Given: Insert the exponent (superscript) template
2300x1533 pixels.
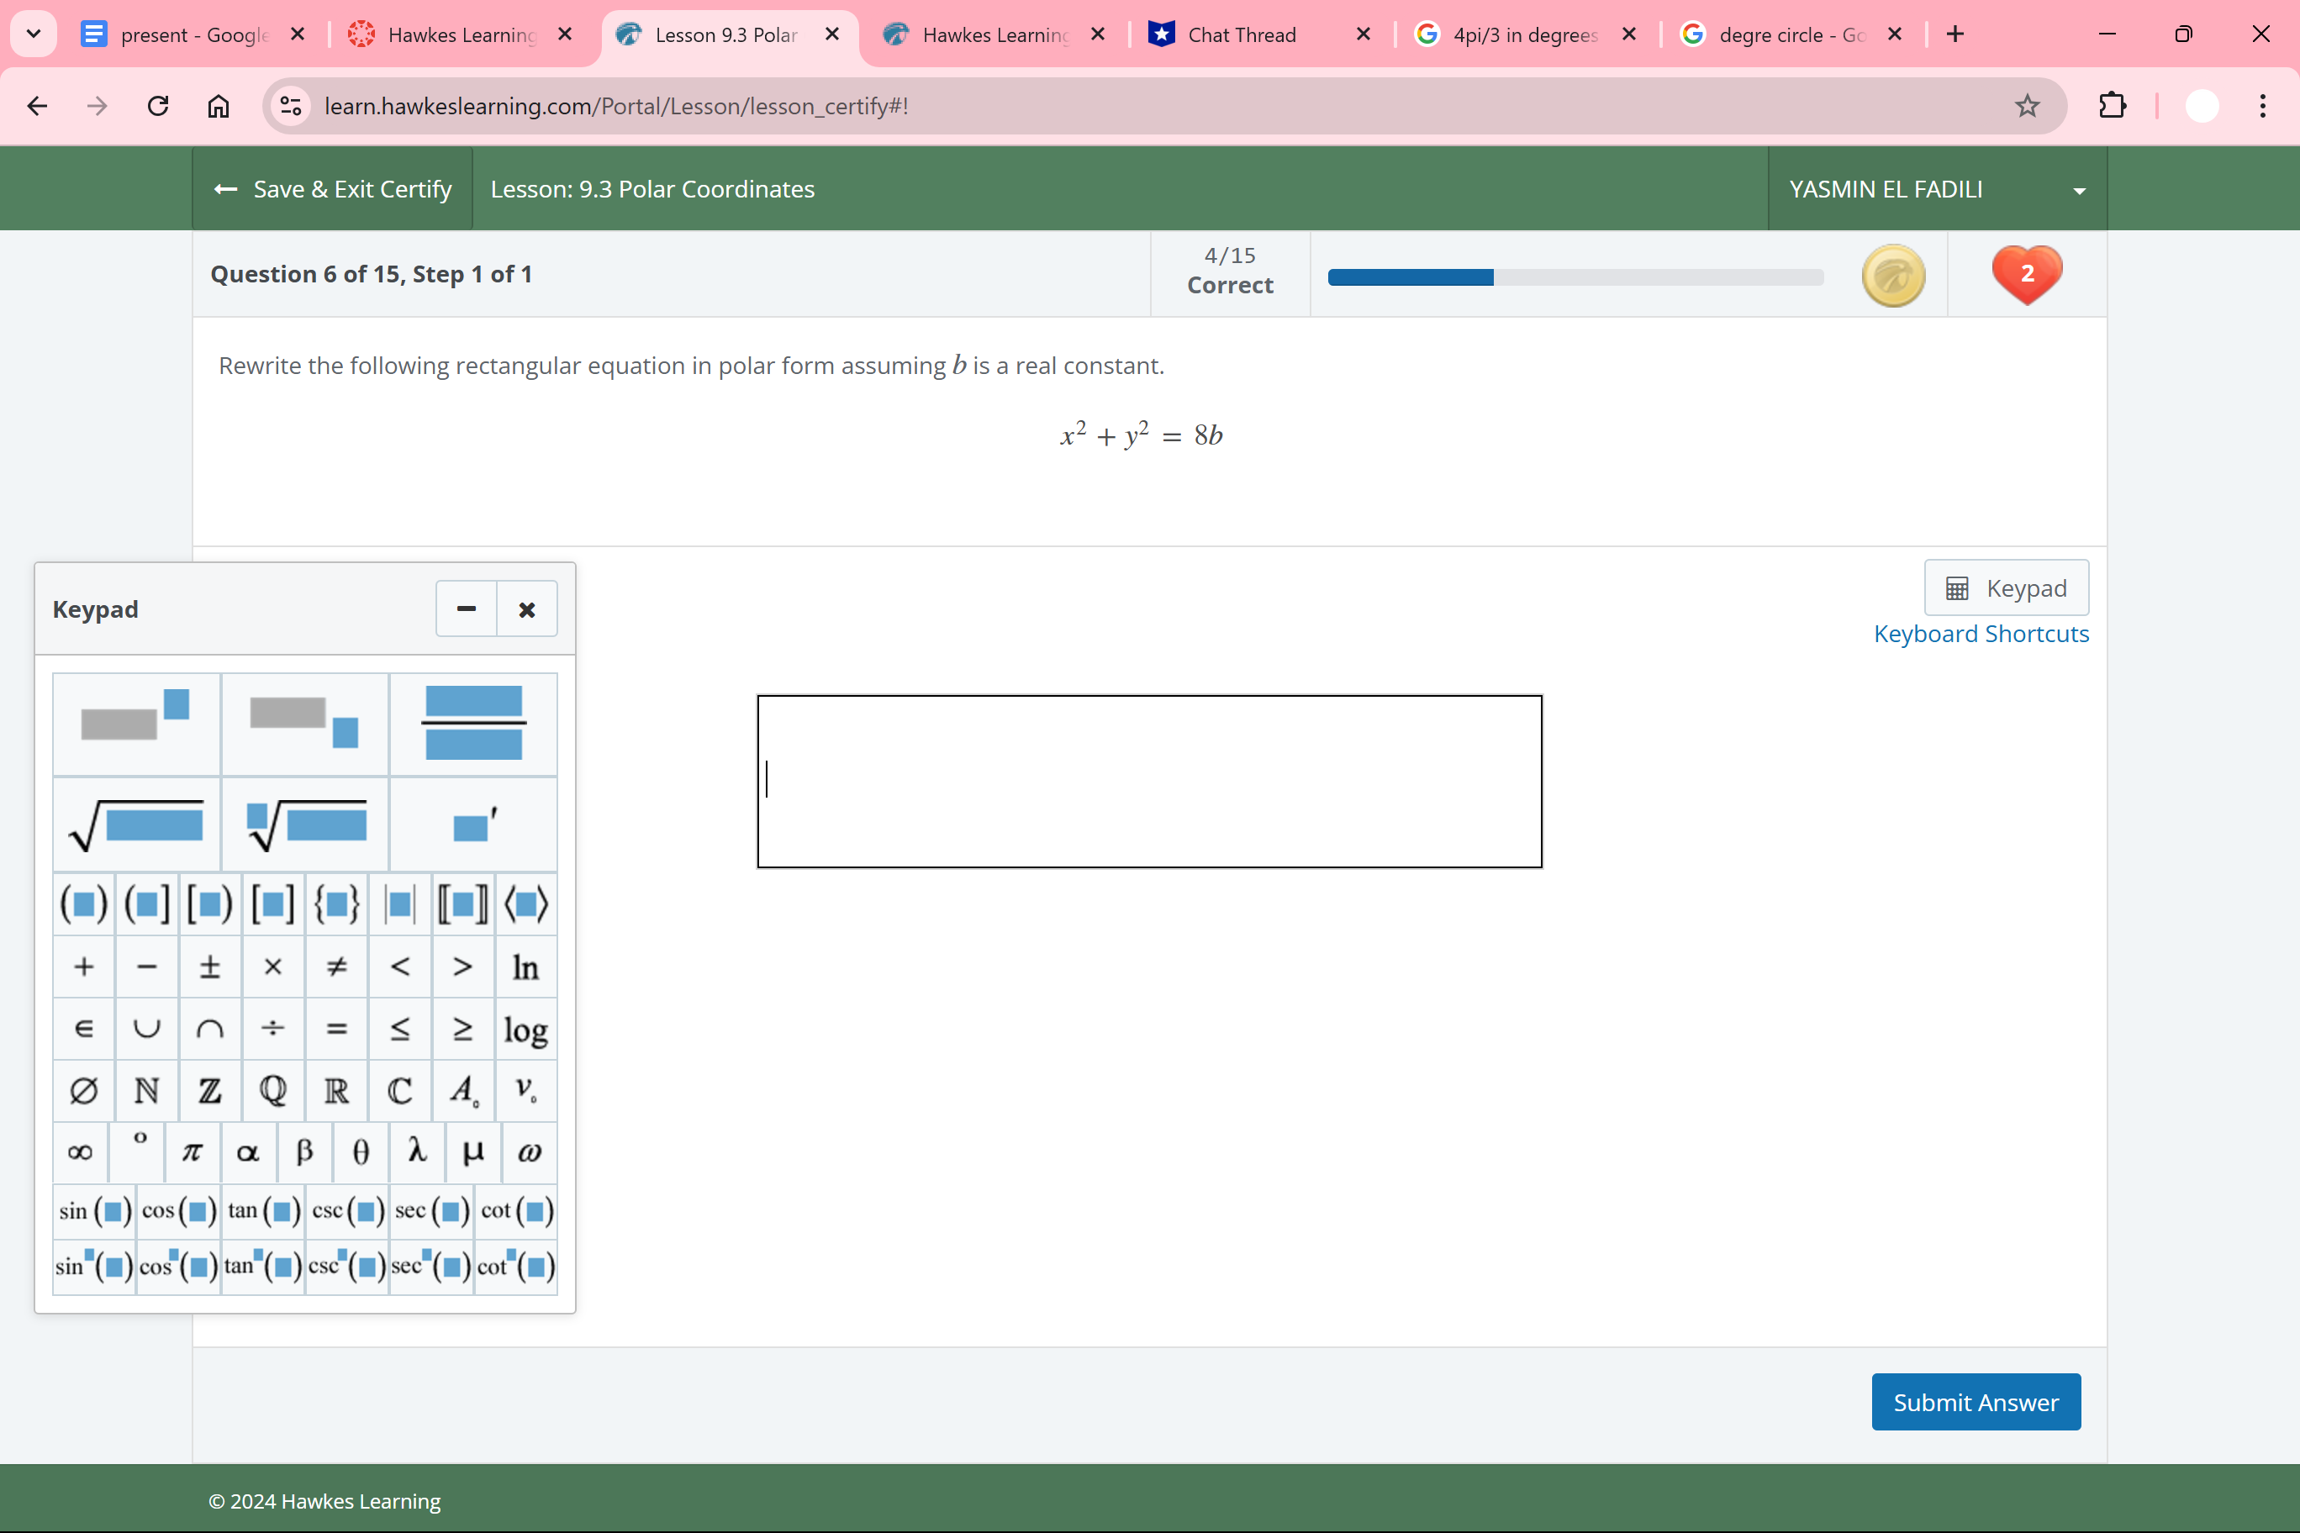Looking at the screenshot, I should 137,724.
